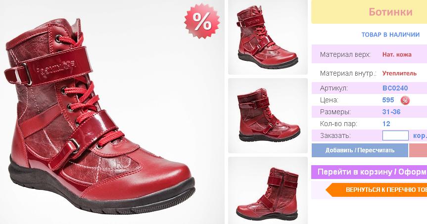Click the Ботинки category heading
Image resolution: width=427 pixels, height=224 pixels.
390,12
